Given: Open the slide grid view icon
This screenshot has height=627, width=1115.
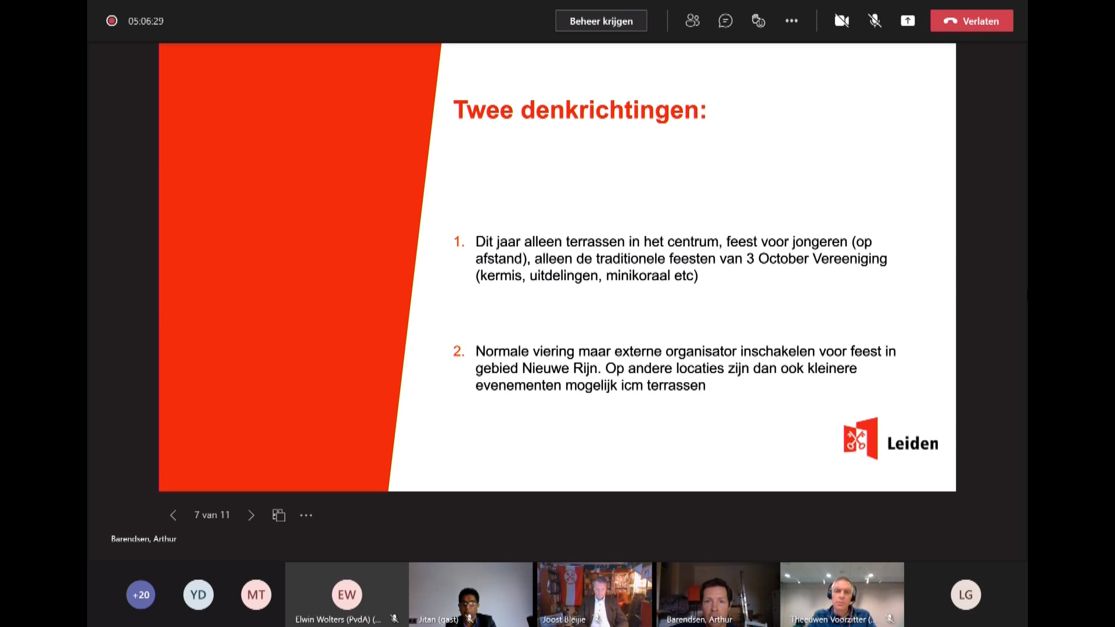Looking at the screenshot, I should click(x=279, y=515).
